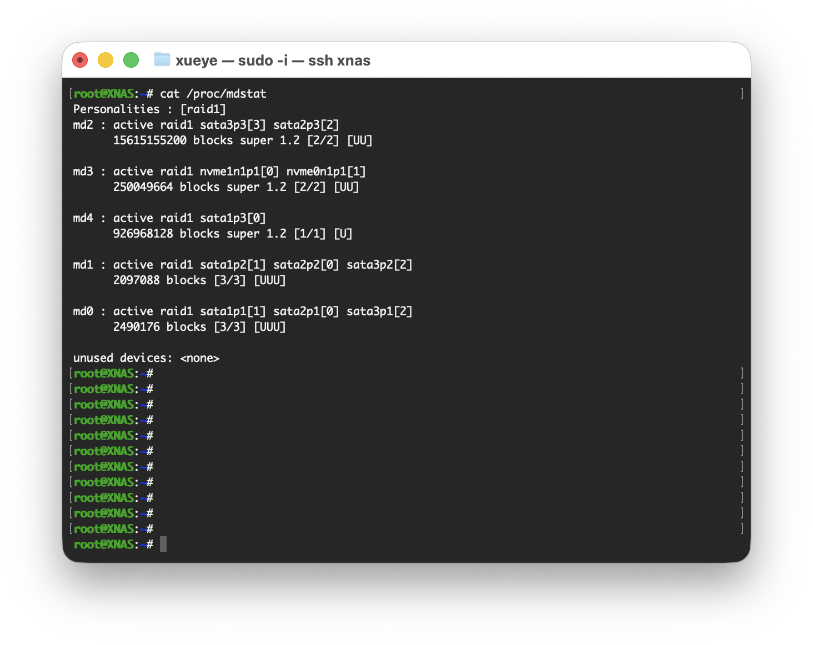The image size is (813, 645).
Task: Click the window title 'xueye — sudo -i — ssh xnas'
Action: click(x=273, y=61)
